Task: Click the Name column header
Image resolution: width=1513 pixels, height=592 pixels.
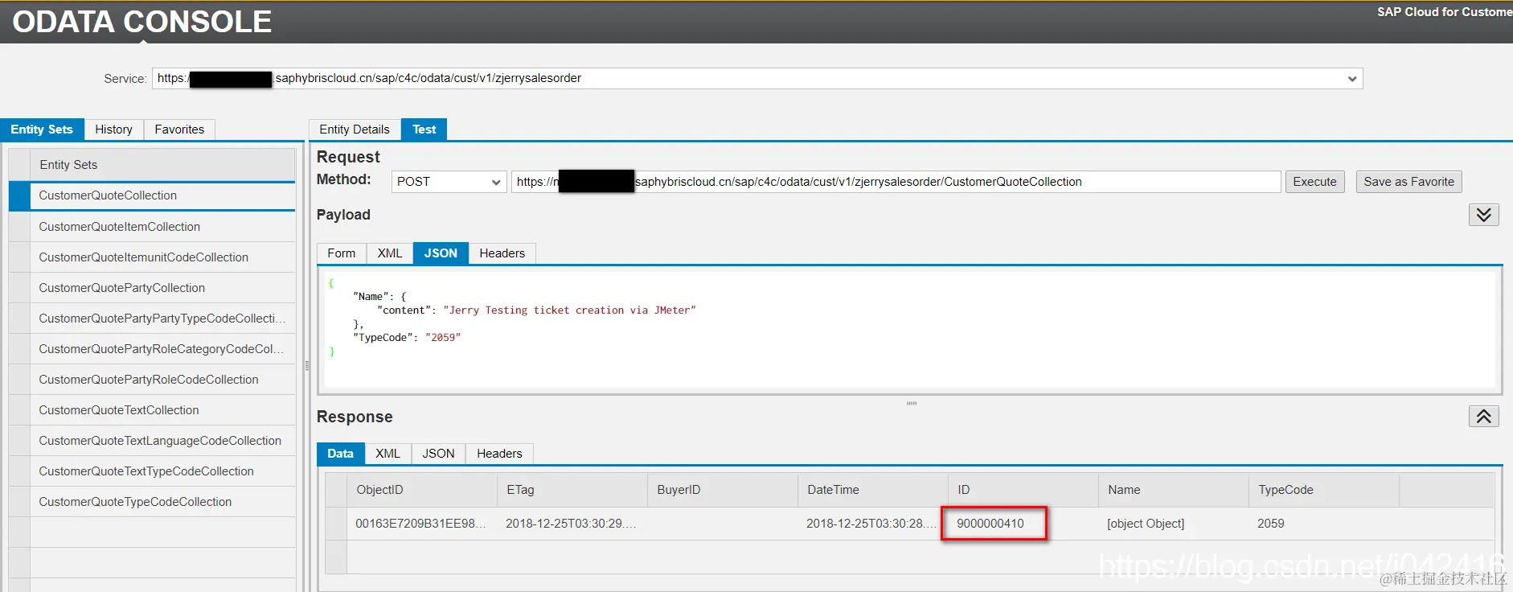Action: [1173, 490]
